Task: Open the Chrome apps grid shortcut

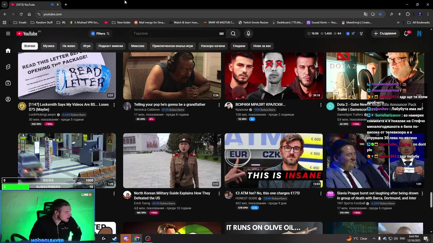Action: coord(4,23)
